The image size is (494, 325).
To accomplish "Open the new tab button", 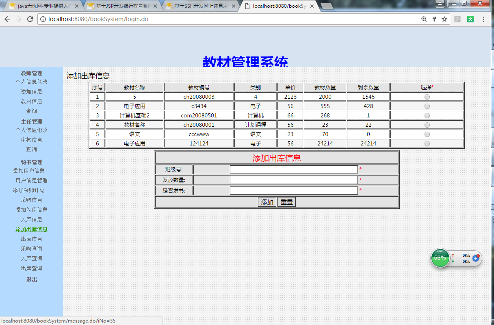I will coord(327,6).
